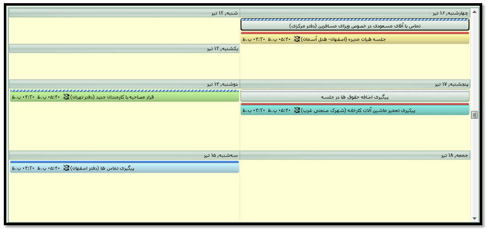Click recurrence icon on پیگیری تعمیر ماشین آلات event
The height and width of the screenshot is (229, 486).
tap(297, 110)
